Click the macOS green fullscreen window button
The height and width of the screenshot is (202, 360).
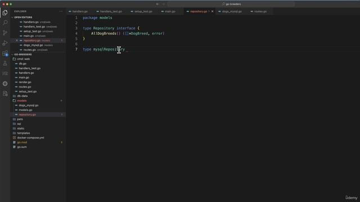[x=11, y=4]
